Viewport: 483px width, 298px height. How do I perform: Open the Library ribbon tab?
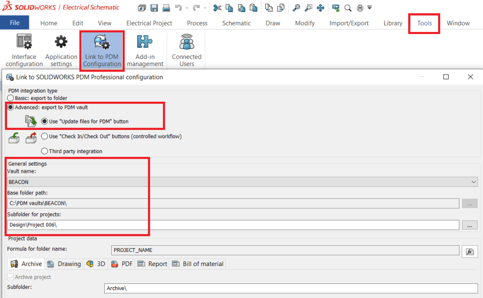pos(393,23)
